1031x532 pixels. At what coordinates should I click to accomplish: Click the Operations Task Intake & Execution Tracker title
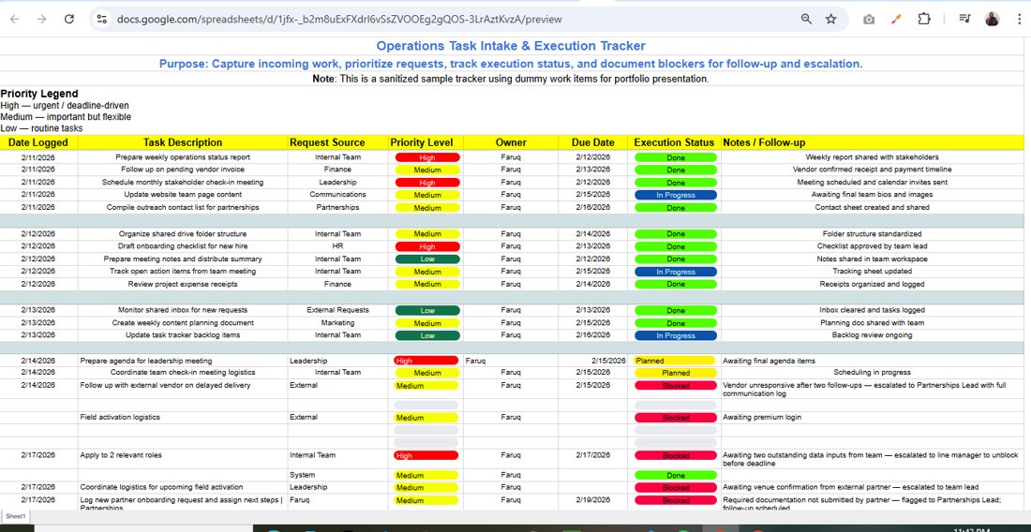point(511,46)
